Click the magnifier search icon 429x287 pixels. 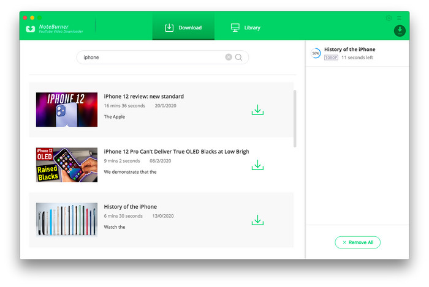click(x=238, y=57)
